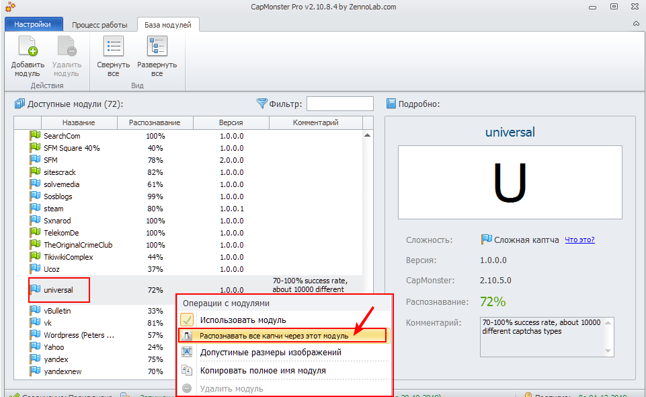
Task: Choose Копировать полное имя модуля
Action: (284, 371)
